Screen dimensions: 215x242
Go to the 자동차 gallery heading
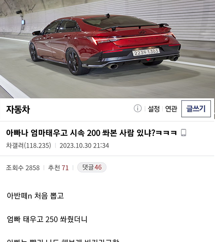pos(18,110)
